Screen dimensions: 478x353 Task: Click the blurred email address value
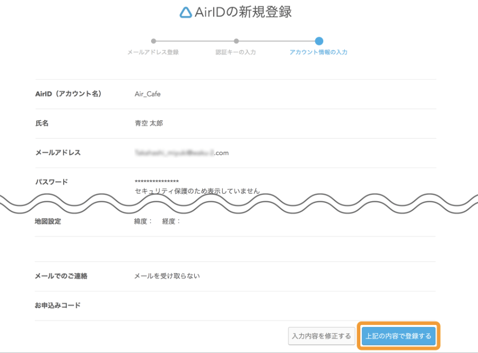[182, 153]
